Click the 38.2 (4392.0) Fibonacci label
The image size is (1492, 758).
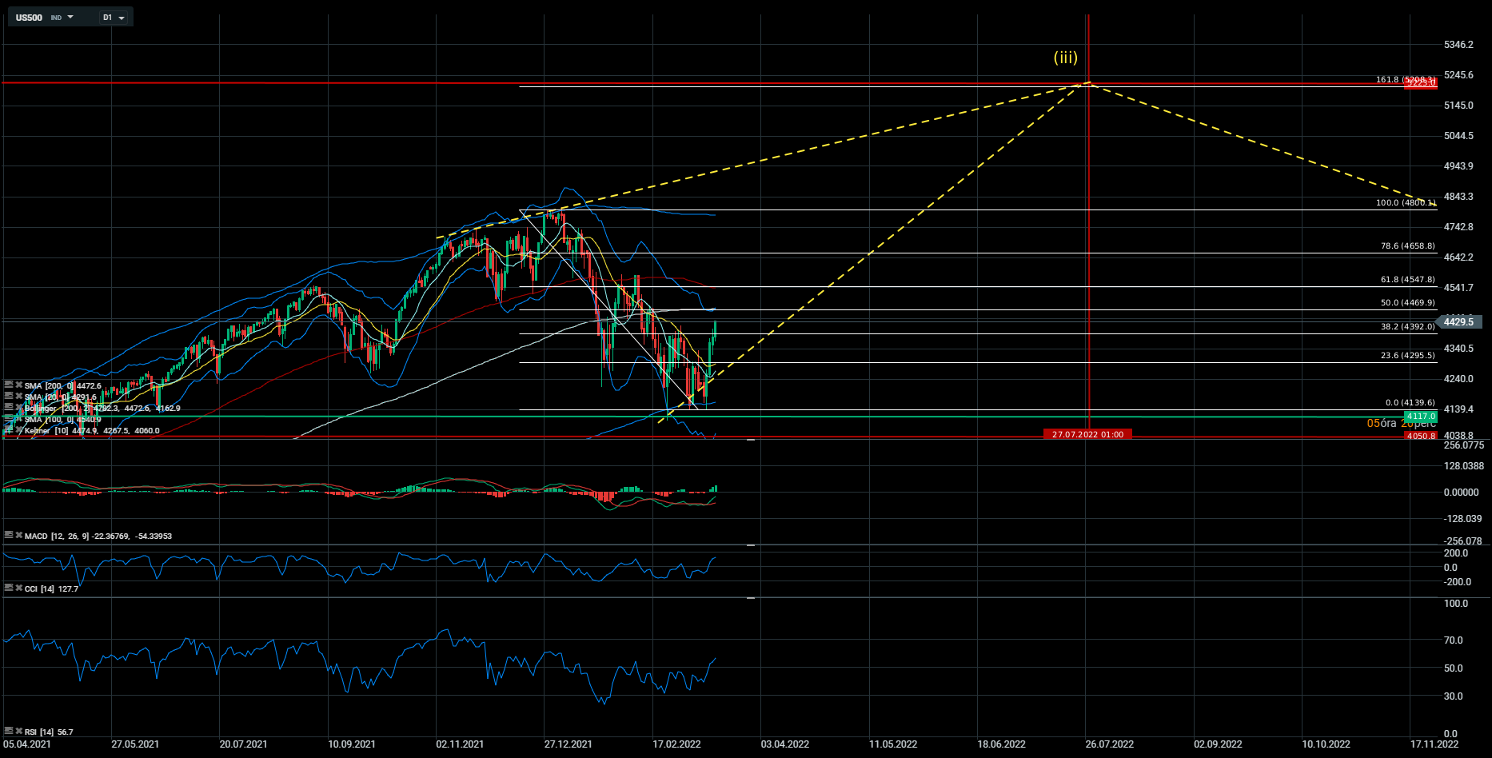click(1407, 326)
